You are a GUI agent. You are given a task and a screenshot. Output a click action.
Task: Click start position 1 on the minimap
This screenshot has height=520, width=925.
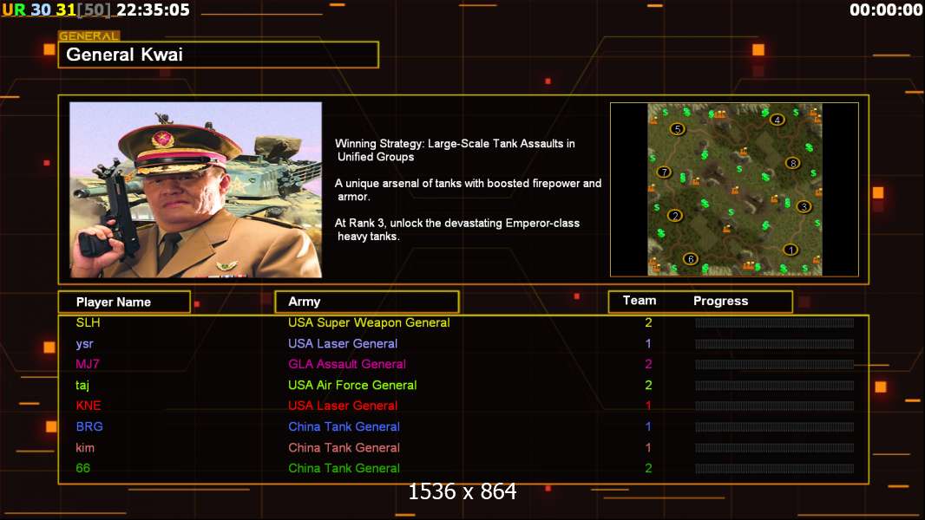(791, 250)
